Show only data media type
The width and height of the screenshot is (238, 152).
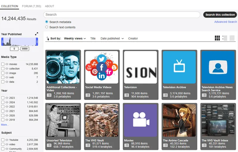[x=7, y=82]
